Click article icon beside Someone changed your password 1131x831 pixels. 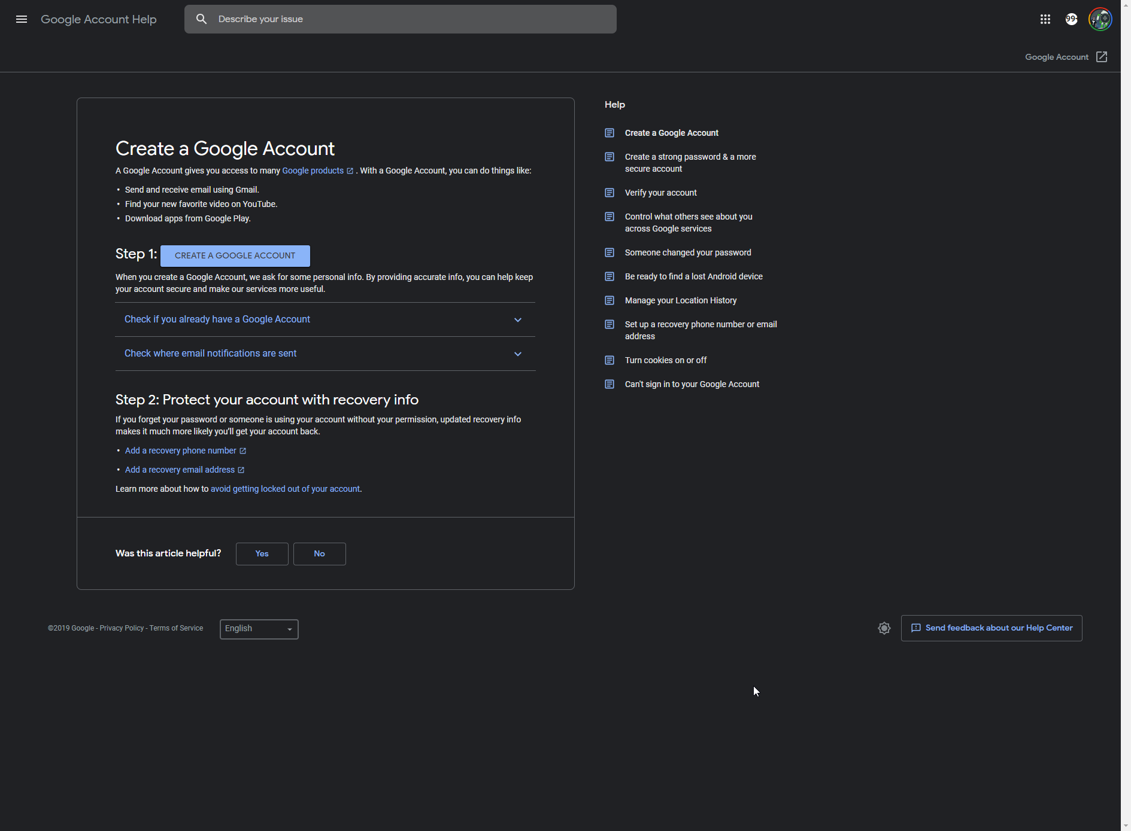[610, 252]
